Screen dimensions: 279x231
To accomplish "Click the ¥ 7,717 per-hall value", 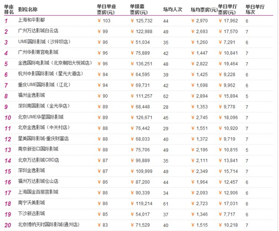I will 227,214.
